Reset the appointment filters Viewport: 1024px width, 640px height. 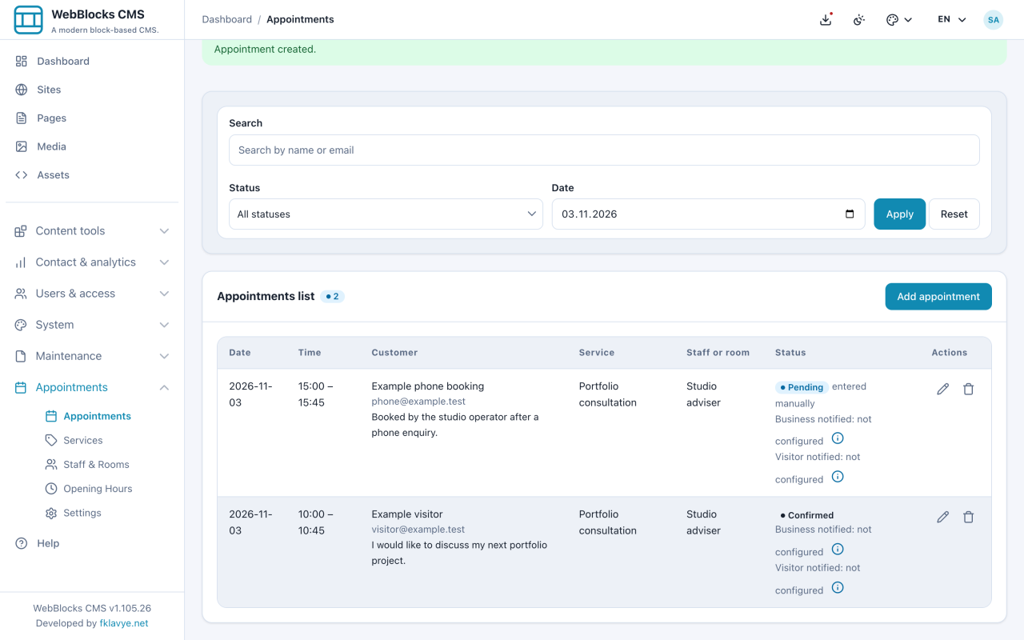(954, 214)
